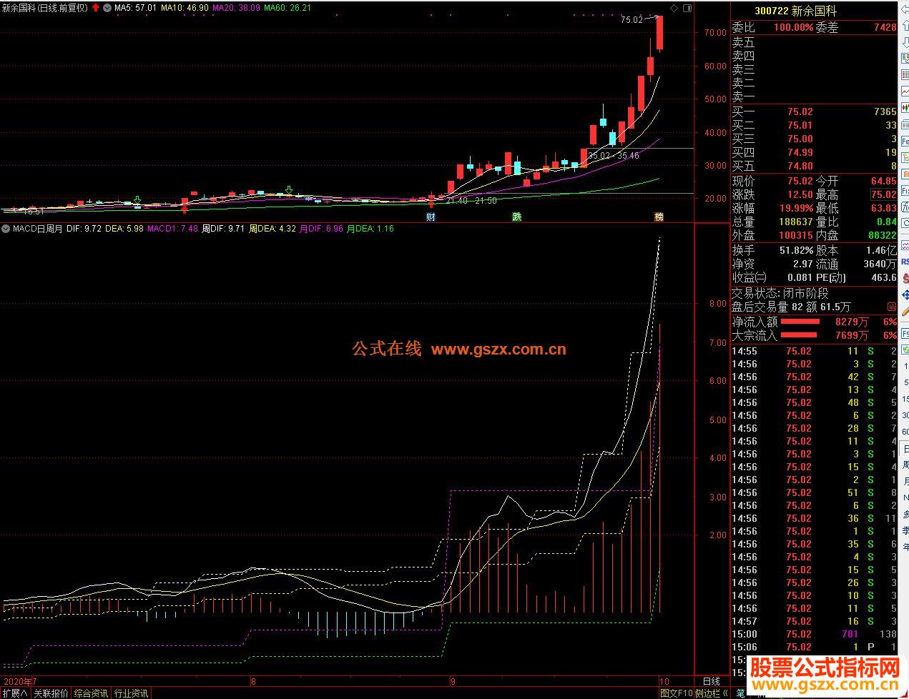The height and width of the screenshot is (699, 909).
Task: Click the 周DIF: 9.71 indicator value
Action: pos(224,229)
